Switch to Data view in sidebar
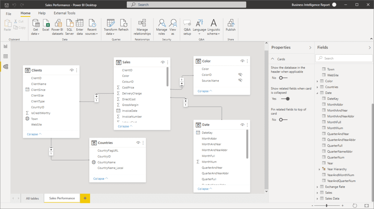The width and height of the screenshot is (374, 209). 6,56
